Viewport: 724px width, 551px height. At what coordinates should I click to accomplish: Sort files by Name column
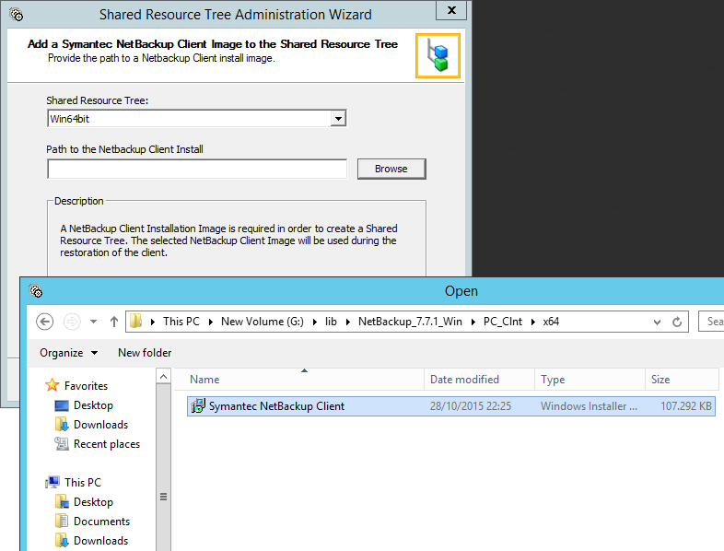click(x=298, y=380)
